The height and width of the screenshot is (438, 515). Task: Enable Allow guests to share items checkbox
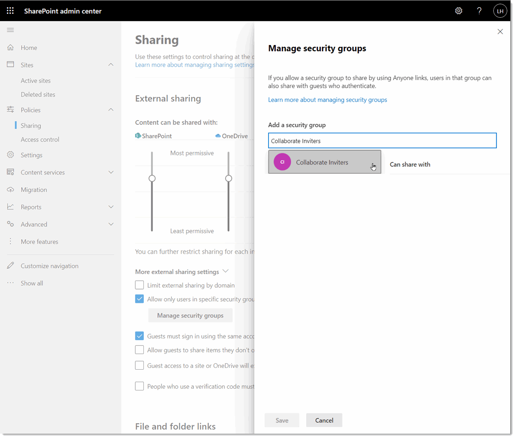(139, 350)
